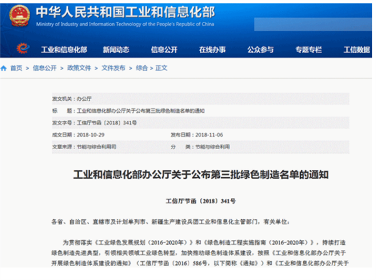The height and width of the screenshot is (280, 376).
Task: Open the 工业和信息化部 menu
Action: pyautogui.click(x=64, y=49)
